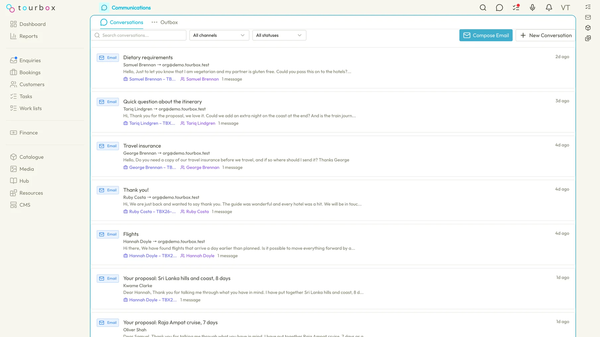Image resolution: width=600 pixels, height=337 pixels.
Task: Open the Dietary requirements conversation
Action: [333, 68]
